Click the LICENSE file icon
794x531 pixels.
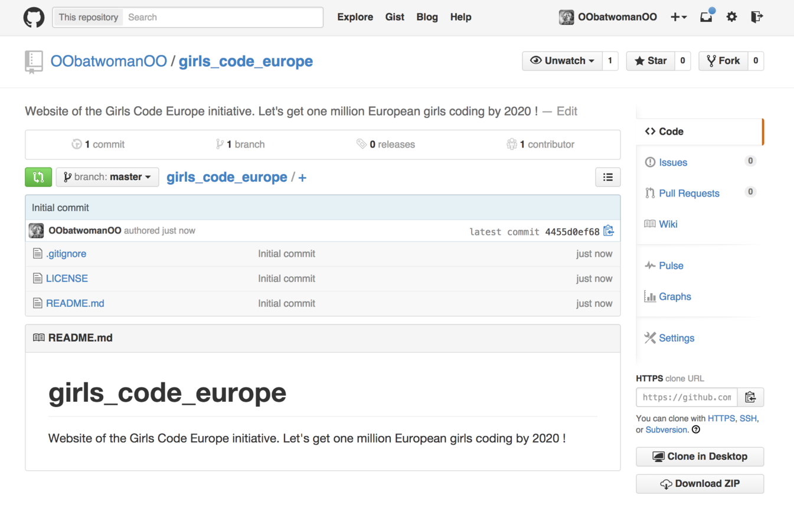(37, 278)
